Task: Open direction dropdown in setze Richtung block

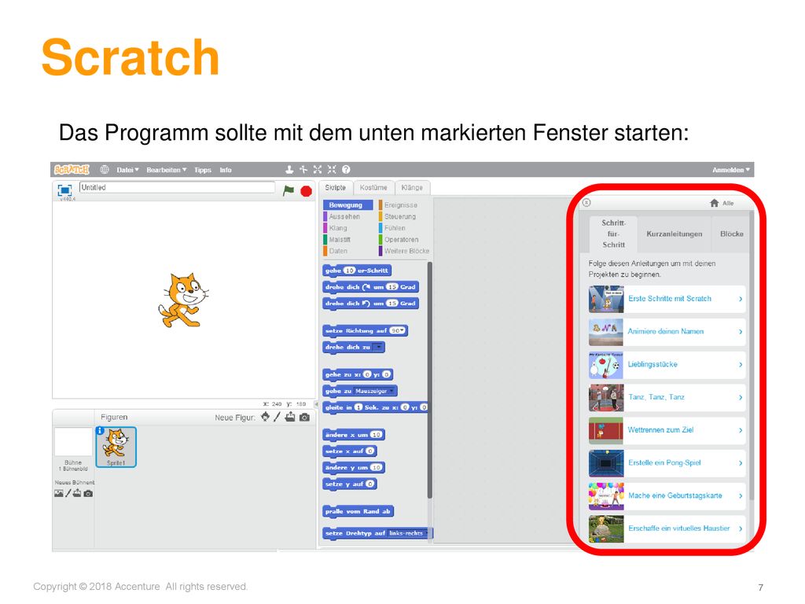Action: pyautogui.click(x=398, y=331)
